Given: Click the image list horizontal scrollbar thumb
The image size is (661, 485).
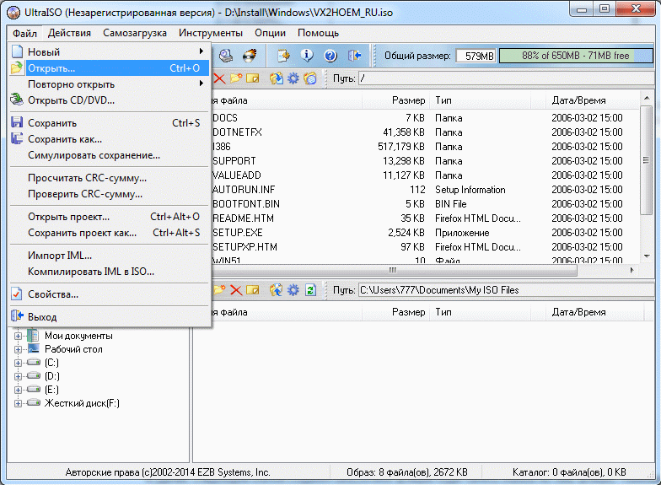Looking at the screenshot, I should tap(393, 270).
